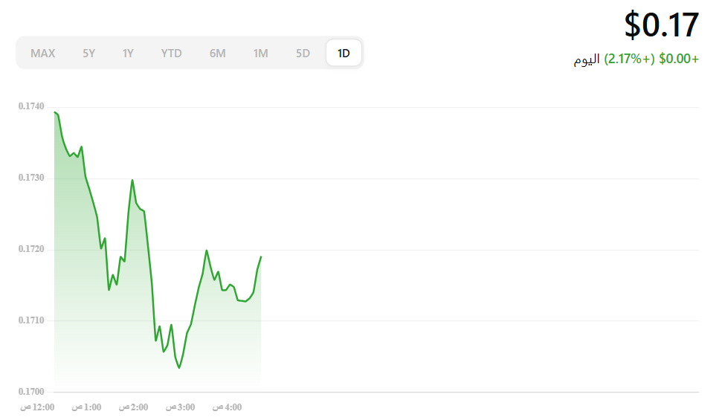This screenshot has width=722, height=420.
Task: Click the 3:00 time axis label
Action: point(181,407)
